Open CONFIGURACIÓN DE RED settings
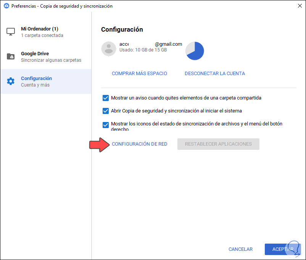This screenshot has width=306, height=260. [139, 144]
